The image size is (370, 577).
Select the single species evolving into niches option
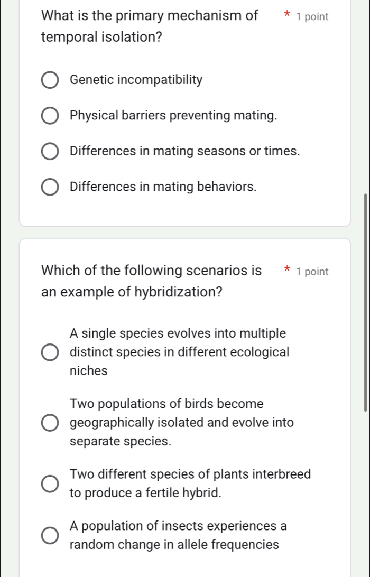pyautogui.click(x=49, y=351)
